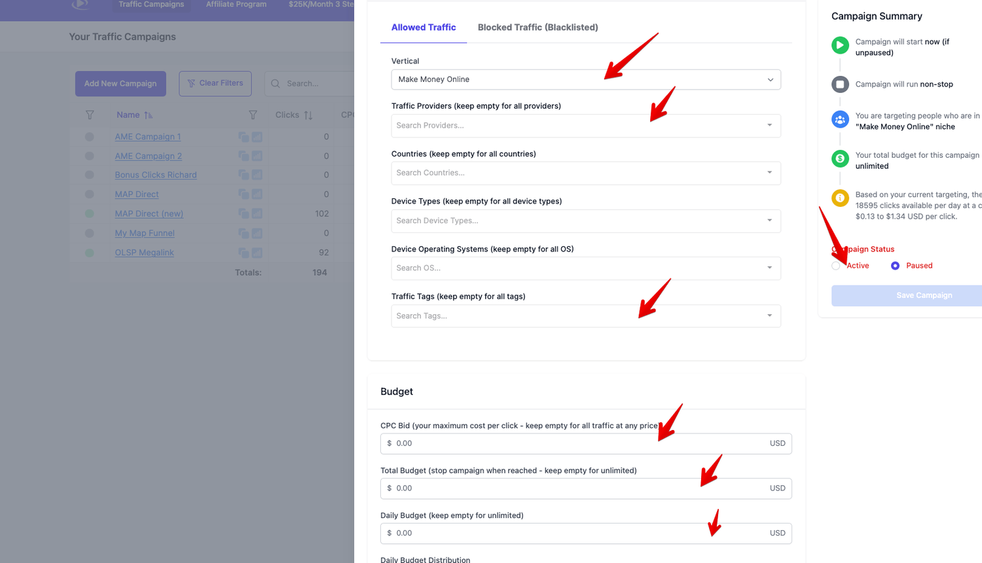
Task: Click the status dot for the MAP Direct (new) campaign
Action: 90,214
